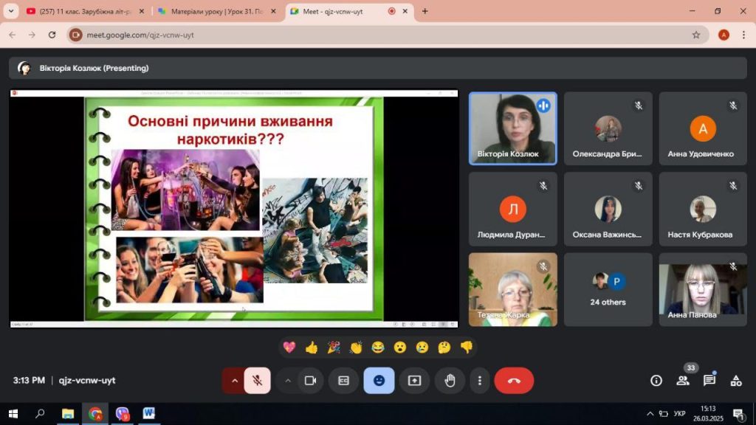The image size is (756, 425).
Task: Open the 24 others participant tile
Action: click(608, 289)
